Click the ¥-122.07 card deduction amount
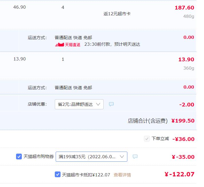 click(180, 174)
